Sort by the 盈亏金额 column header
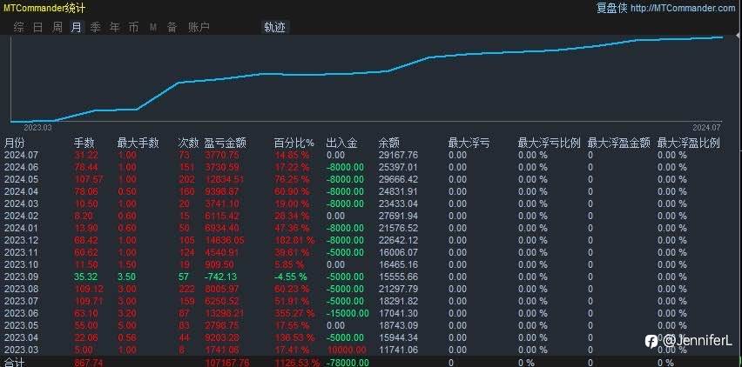Viewport: 742px width, 367px height. click(226, 143)
